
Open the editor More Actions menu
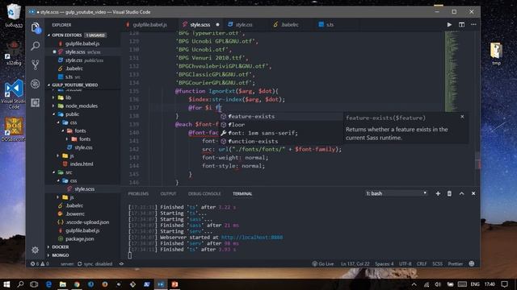(473, 25)
